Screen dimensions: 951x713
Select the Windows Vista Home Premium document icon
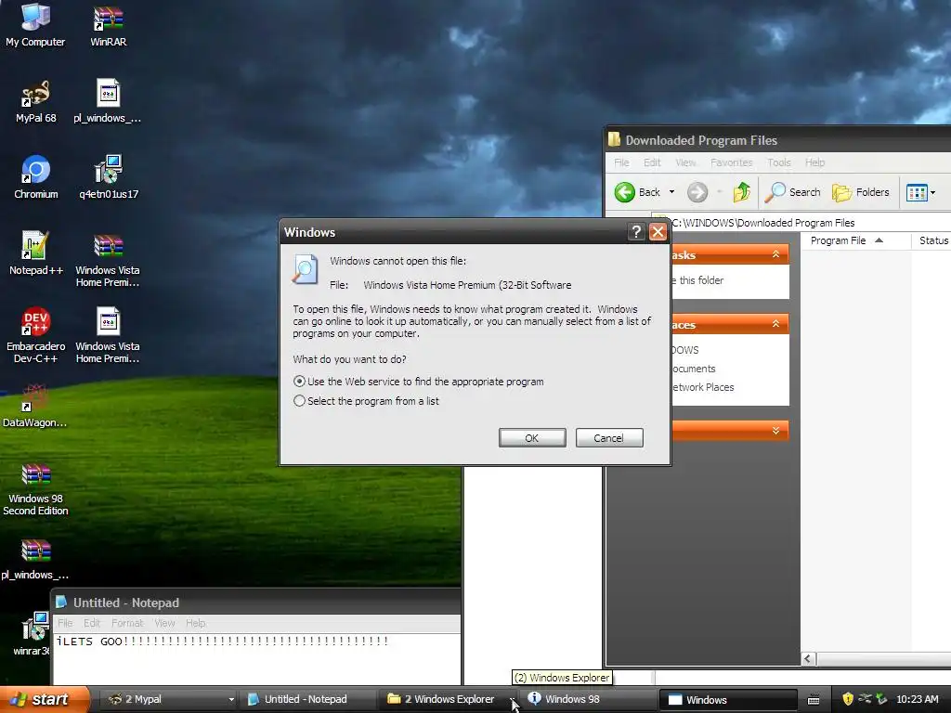click(108, 335)
